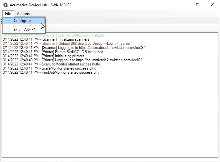Click 'ScanJobMonitor started successfully' line
220x162 pixels.
[x=52, y=64]
